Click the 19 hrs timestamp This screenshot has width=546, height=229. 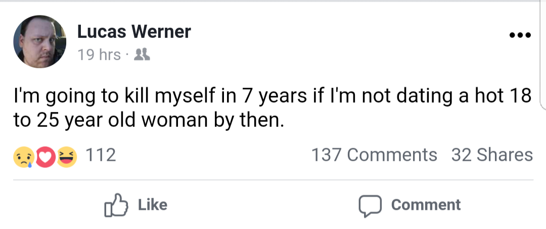tap(99, 55)
